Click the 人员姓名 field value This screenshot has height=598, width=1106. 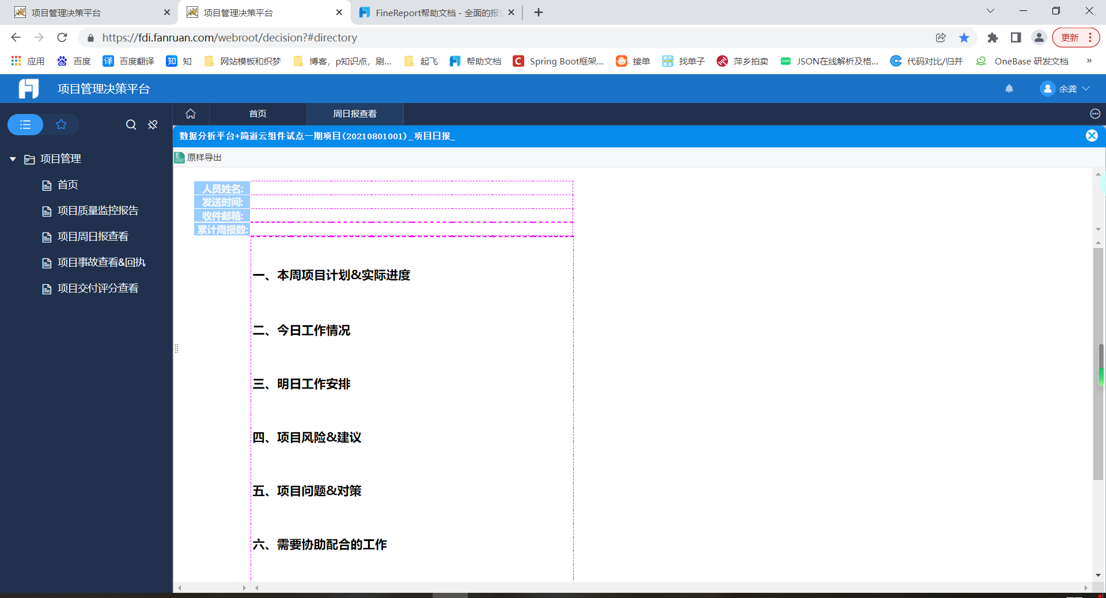411,188
